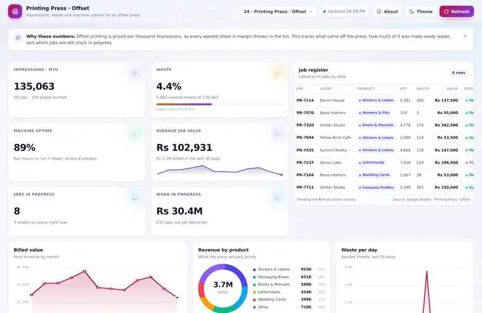Click the Waste card warning triangle icon
The height and width of the screenshot is (313, 482).
tap(277, 73)
